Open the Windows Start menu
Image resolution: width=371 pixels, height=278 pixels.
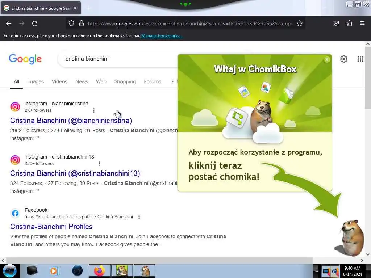[x=9, y=271]
